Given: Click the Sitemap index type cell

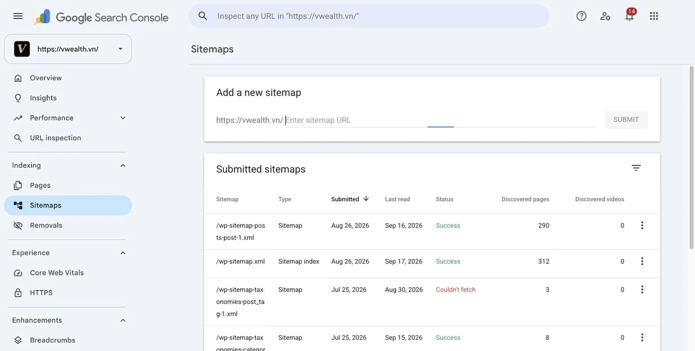Looking at the screenshot, I should pyautogui.click(x=299, y=261).
